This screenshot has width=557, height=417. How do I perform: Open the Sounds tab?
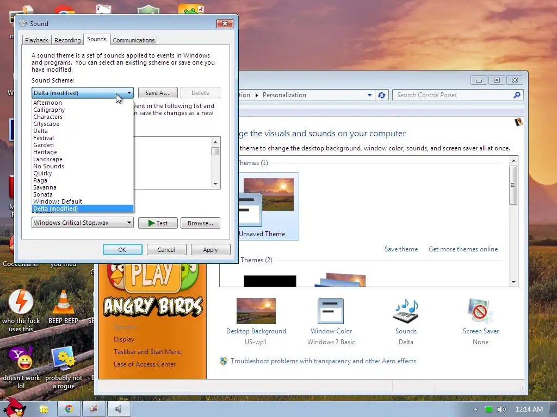click(x=97, y=39)
